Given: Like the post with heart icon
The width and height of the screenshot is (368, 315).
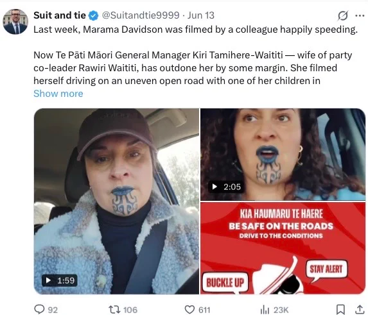Looking at the screenshot, I should tap(189, 310).
